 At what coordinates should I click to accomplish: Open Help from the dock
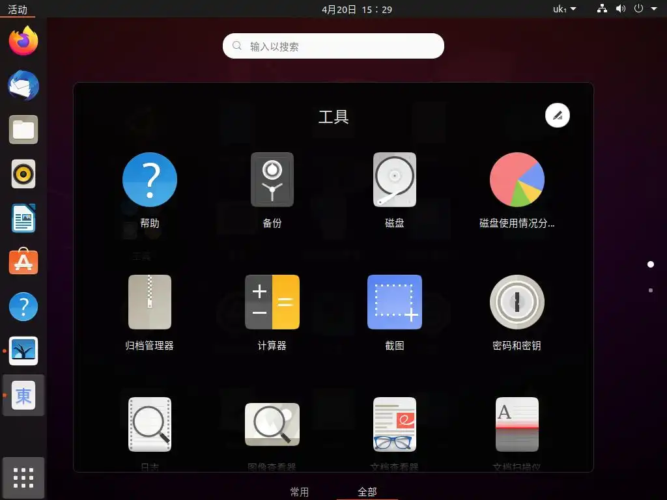click(x=23, y=307)
